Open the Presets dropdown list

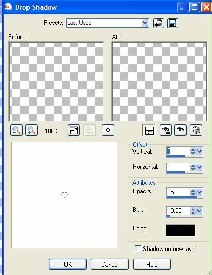(145, 23)
